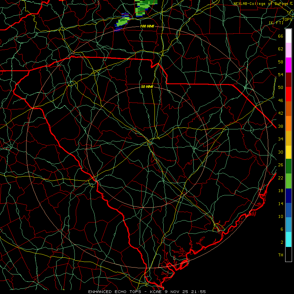Click the bright yellow legend swatch
This screenshot has height=294, width=294.
(288, 152)
